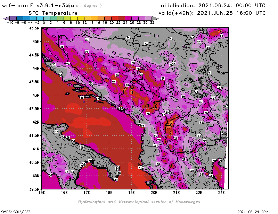Click the '18E' longitude axis label
The height and width of the screenshot is (214, 278).
[109, 193]
